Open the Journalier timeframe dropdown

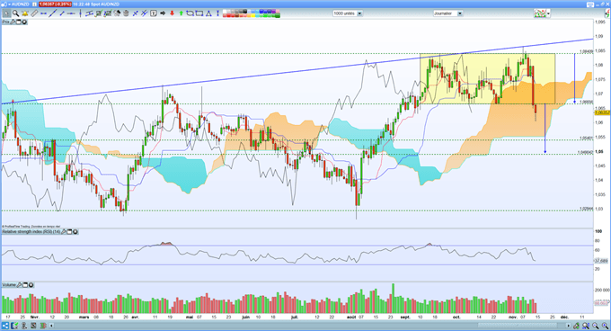(447, 13)
